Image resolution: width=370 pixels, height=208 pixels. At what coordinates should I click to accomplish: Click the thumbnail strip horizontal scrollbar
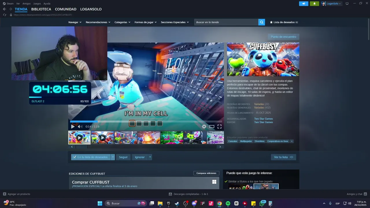point(146,147)
